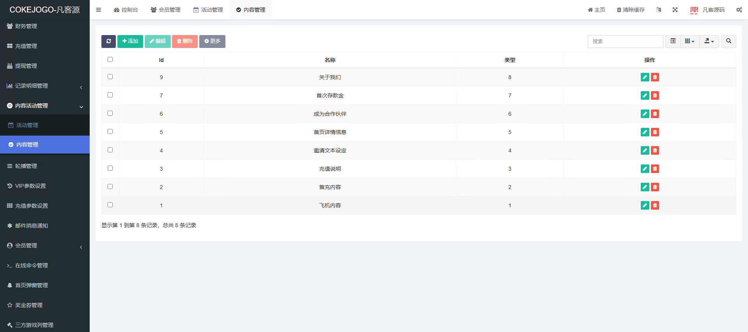Image resolution: width=748 pixels, height=332 pixels.
Task: Click the red delete icon for 首次存款金 row
Action: coord(655,95)
